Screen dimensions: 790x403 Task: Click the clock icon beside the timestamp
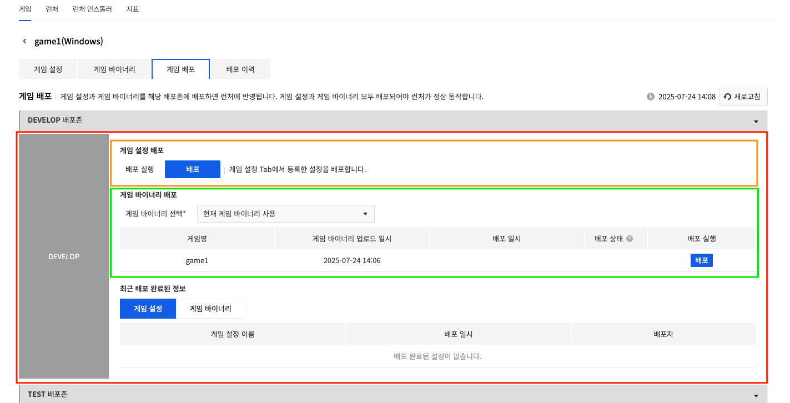(x=651, y=97)
